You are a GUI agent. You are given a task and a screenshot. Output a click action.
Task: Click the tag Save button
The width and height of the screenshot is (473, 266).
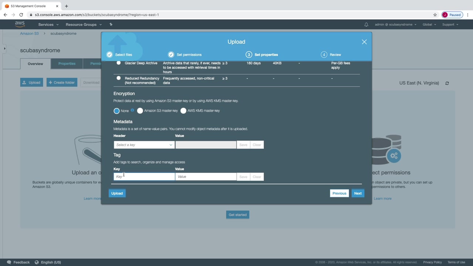(243, 177)
